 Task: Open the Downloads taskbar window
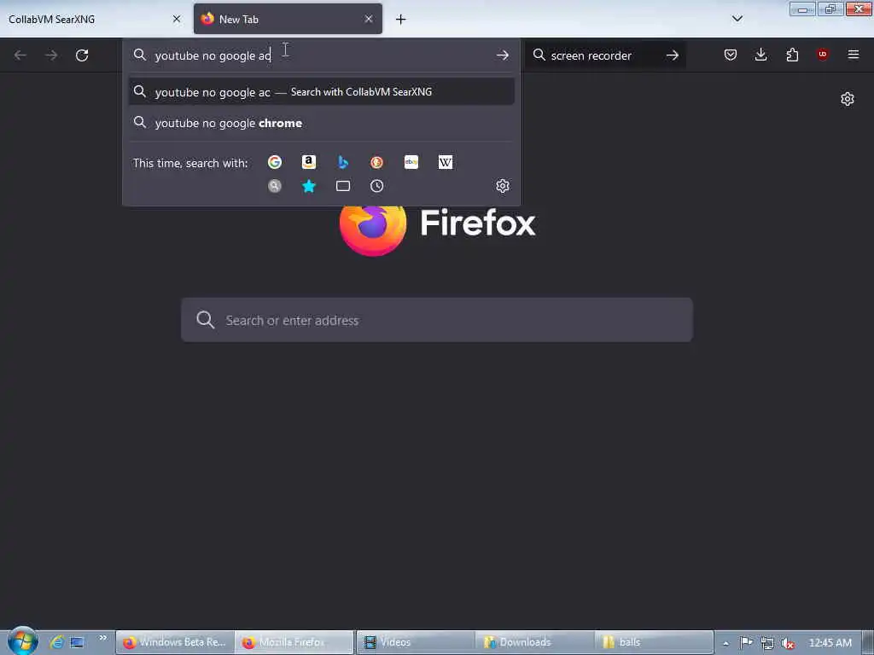tap(534, 642)
